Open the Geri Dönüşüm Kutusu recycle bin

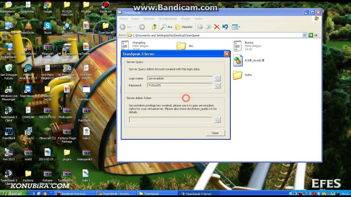tap(9, 72)
